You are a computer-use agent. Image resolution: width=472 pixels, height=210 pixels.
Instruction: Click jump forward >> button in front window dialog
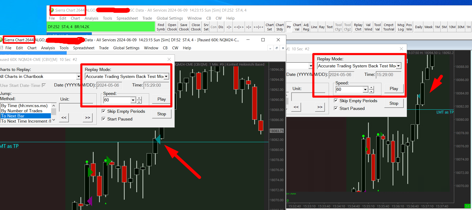point(88,118)
